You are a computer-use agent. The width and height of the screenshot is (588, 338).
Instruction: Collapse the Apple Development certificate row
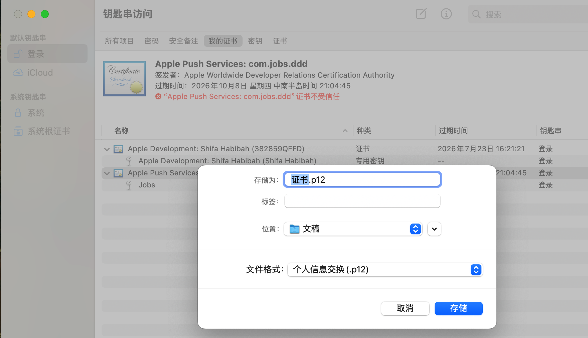click(x=107, y=149)
